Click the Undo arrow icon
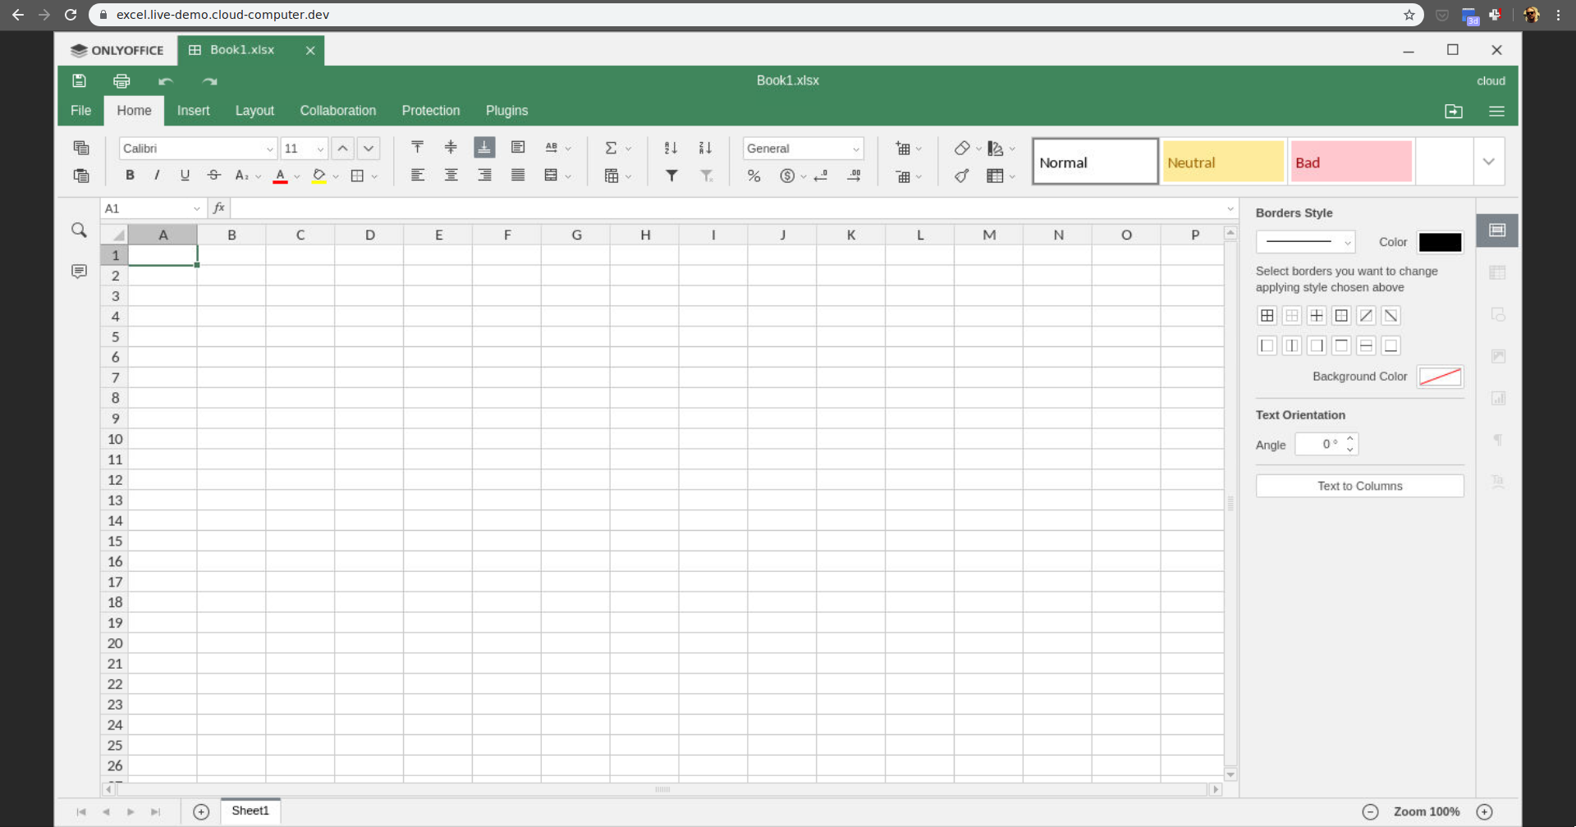This screenshot has height=827, width=1576. click(x=166, y=80)
